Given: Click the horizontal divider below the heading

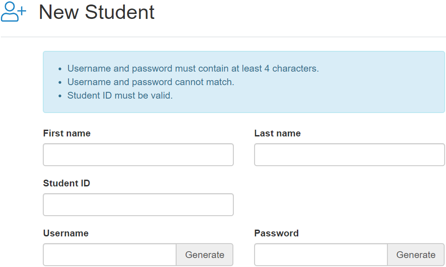Looking at the screenshot, I should point(223,36).
